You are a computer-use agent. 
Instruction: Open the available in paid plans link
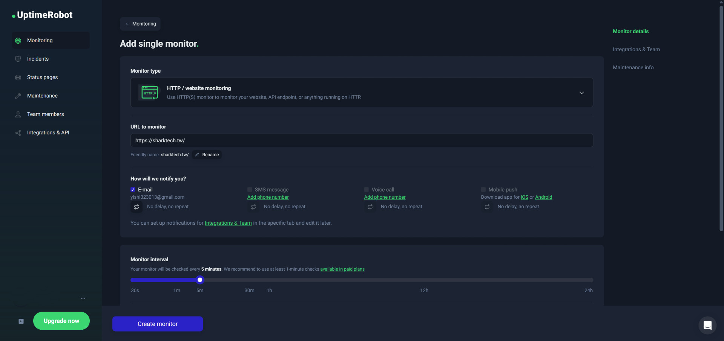coord(342,269)
